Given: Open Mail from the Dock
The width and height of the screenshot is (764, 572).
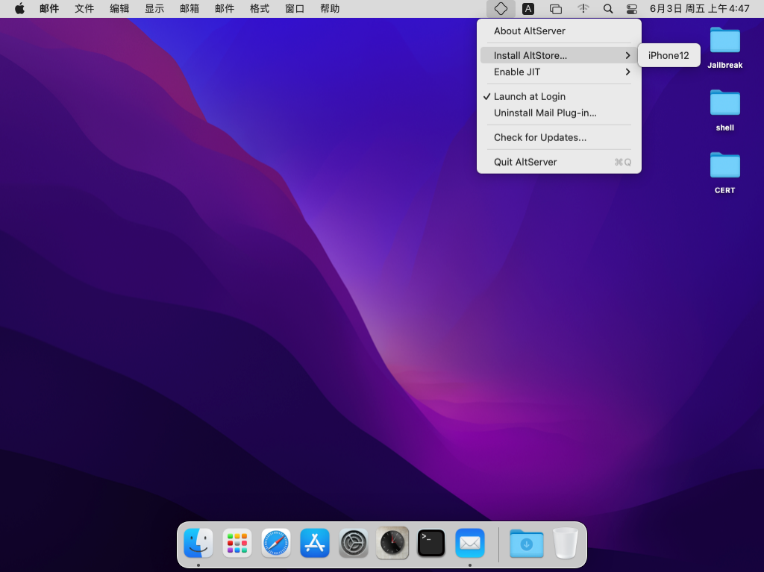Looking at the screenshot, I should click(x=470, y=543).
